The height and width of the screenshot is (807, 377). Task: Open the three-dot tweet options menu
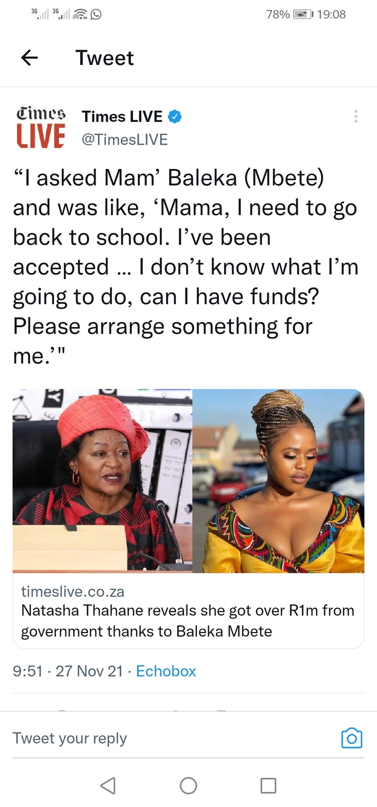point(356,116)
